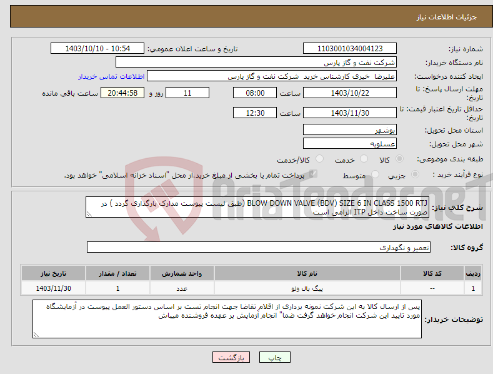Viewport: 493px width, 374px height.
Task: Click the general need description text area
Action: (x=257, y=207)
